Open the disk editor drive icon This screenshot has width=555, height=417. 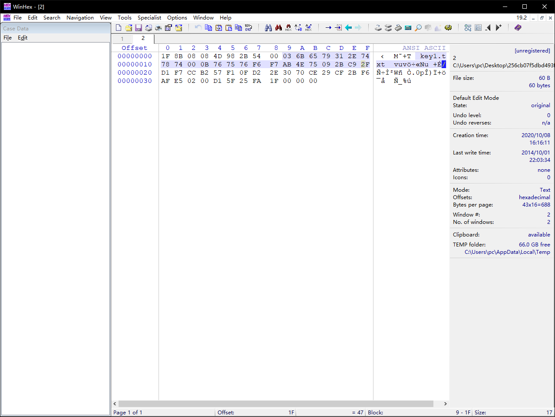coord(377,27)
